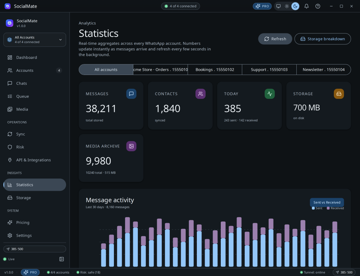Click the 4/4 accounts status entry

tap(58, 272)
